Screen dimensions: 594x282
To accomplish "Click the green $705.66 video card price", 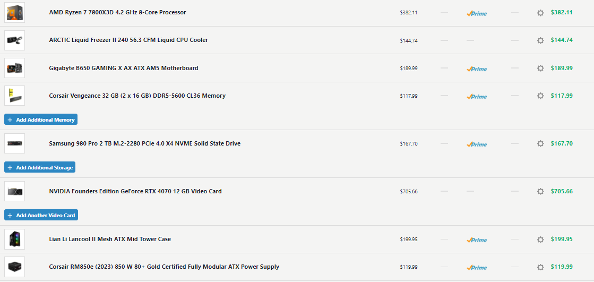I will click(x=562, y=191).
